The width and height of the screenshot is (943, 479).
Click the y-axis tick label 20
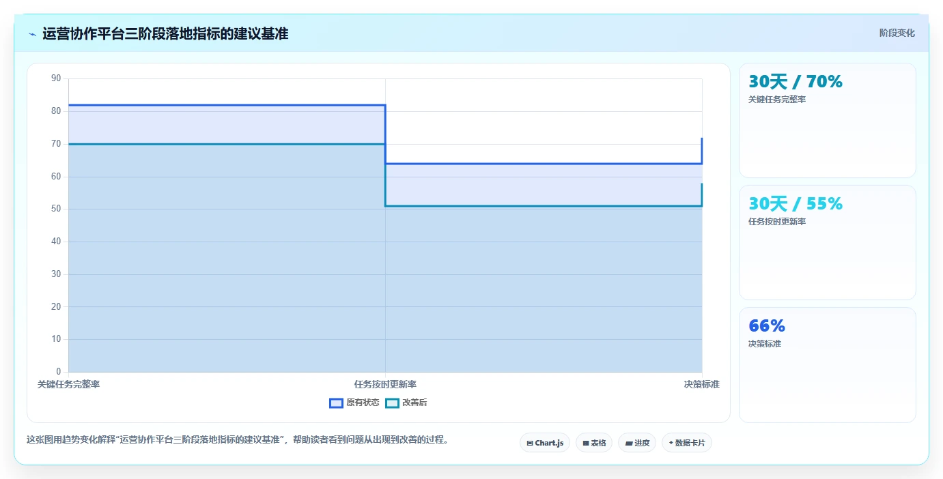click(x=56, y=306)
